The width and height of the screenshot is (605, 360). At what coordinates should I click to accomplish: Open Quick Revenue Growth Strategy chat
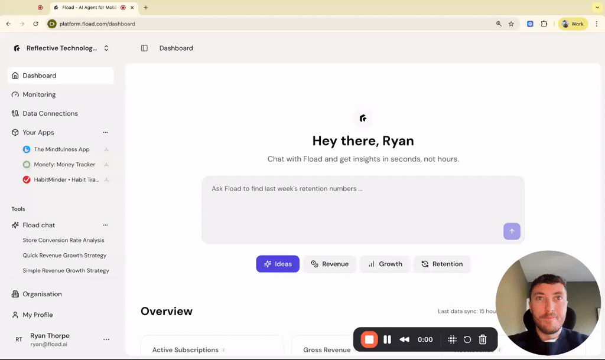point(64,255)
